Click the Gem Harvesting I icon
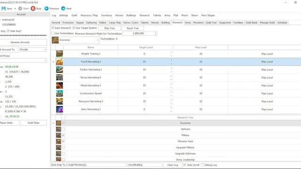 tap(60, 109)
